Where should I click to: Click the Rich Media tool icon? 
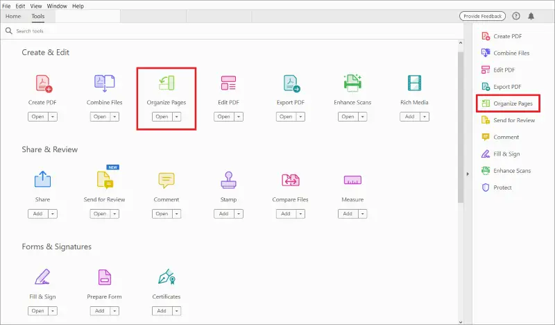click(x=414, y=83)
